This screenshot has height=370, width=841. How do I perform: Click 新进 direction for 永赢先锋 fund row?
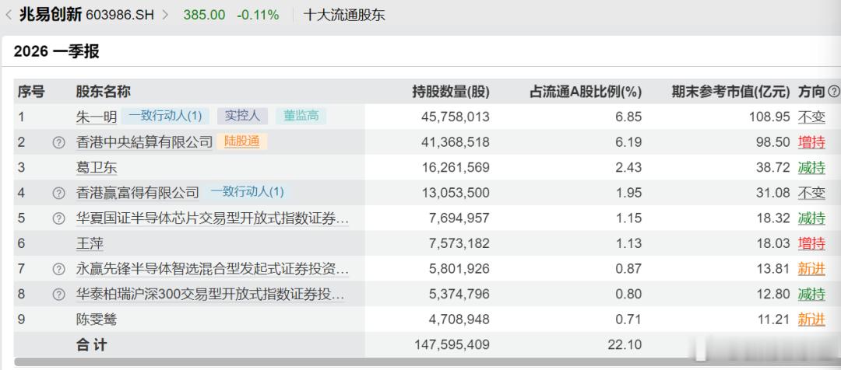click(811, 269)
